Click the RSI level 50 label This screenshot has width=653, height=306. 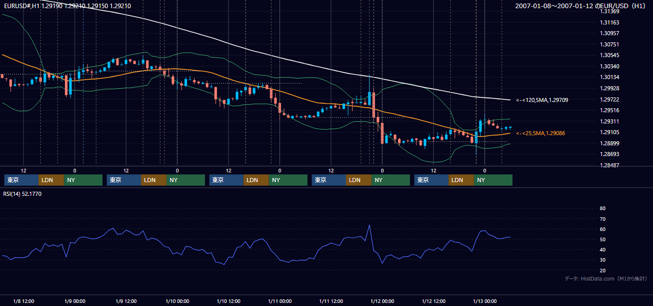[602, 240]
